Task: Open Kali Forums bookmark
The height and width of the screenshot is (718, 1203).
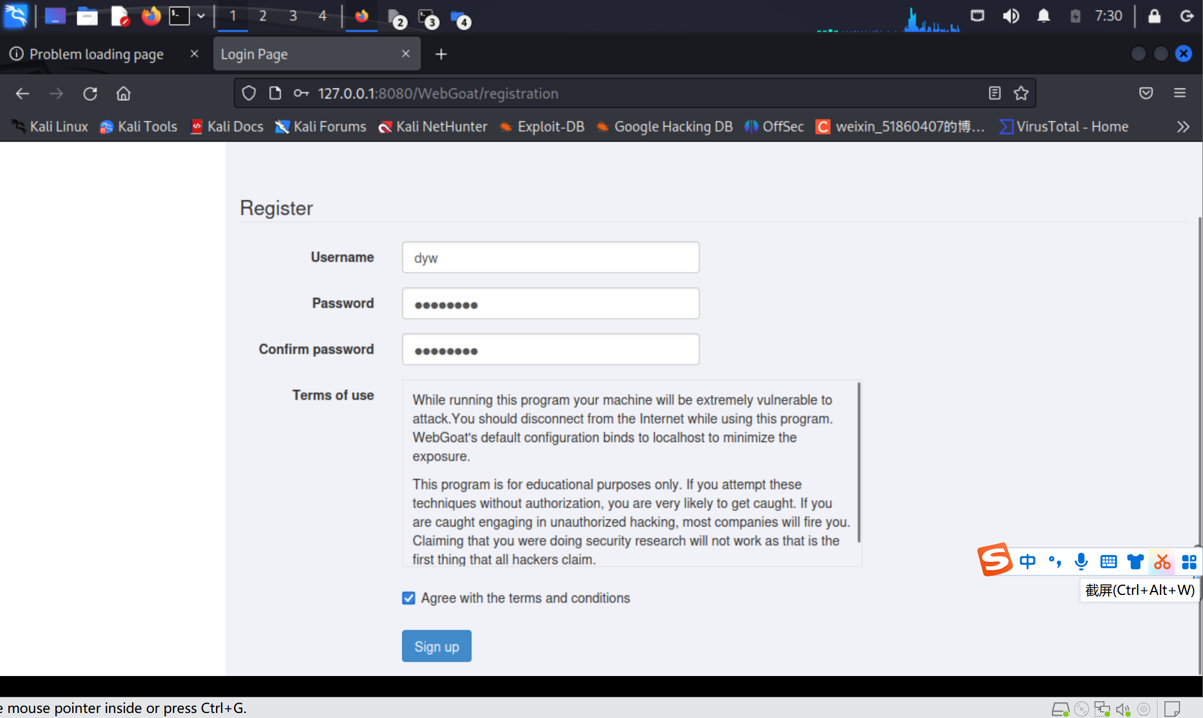Action: click(x=321, y=127)
